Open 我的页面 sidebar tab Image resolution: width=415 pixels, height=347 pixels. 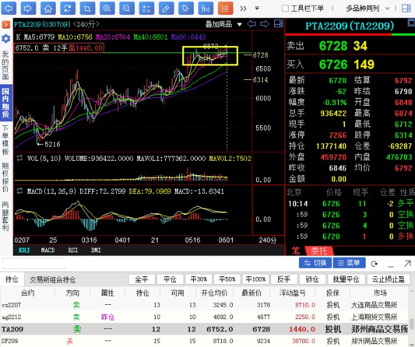[x=6, y=66]
